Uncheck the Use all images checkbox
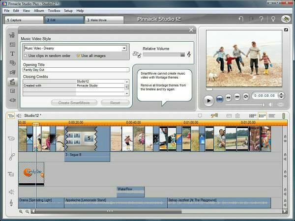 click(x=78, y=55)
